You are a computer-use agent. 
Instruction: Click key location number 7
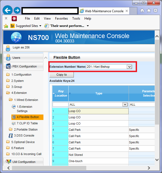[60, 149]
